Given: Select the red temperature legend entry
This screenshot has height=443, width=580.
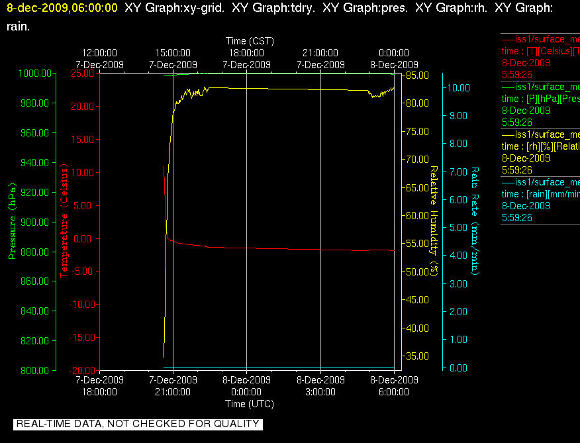Looking at the screenshot, I should 540,57.
